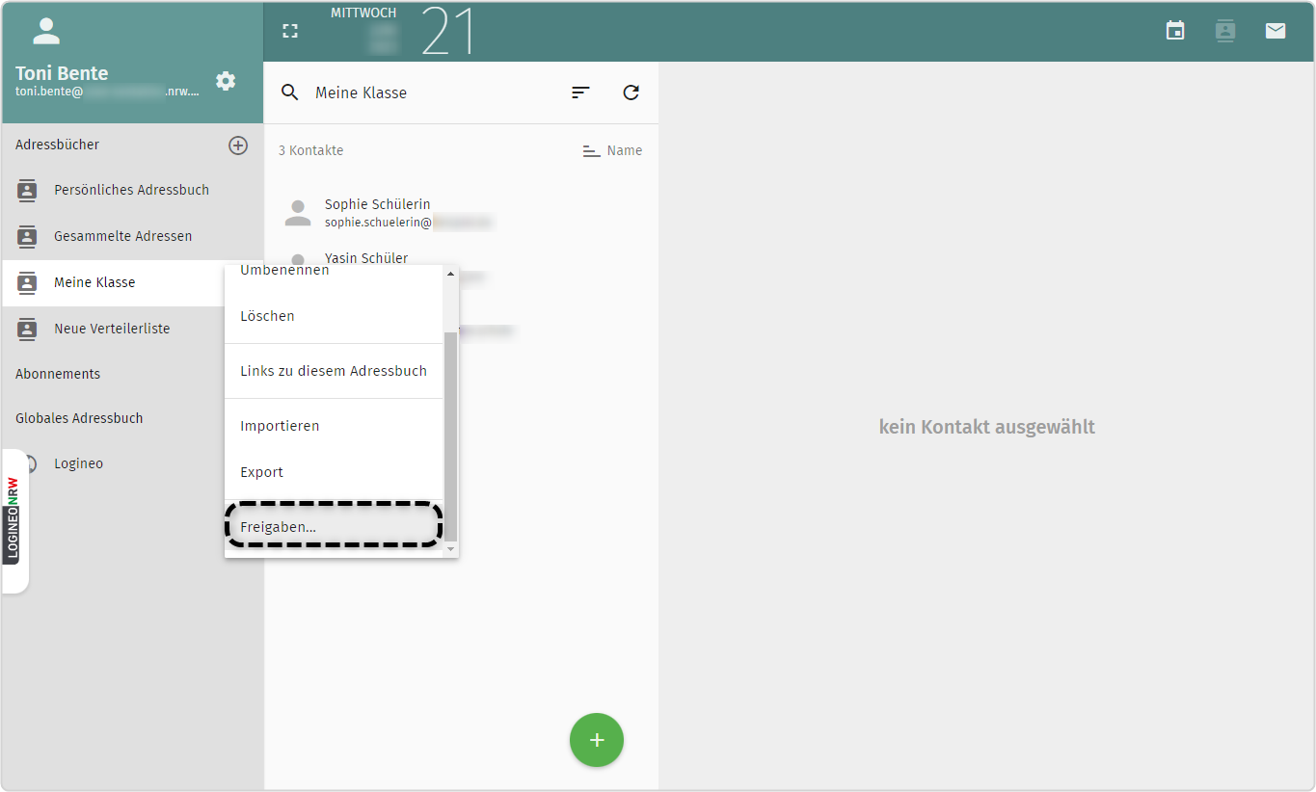Open account settings gear icon
Image resolution: width=1316 pixels, height=792 pixels.
226,81
